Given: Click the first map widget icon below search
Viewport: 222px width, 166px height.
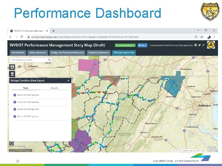Looking at the screenshot, I should [12, 67].
